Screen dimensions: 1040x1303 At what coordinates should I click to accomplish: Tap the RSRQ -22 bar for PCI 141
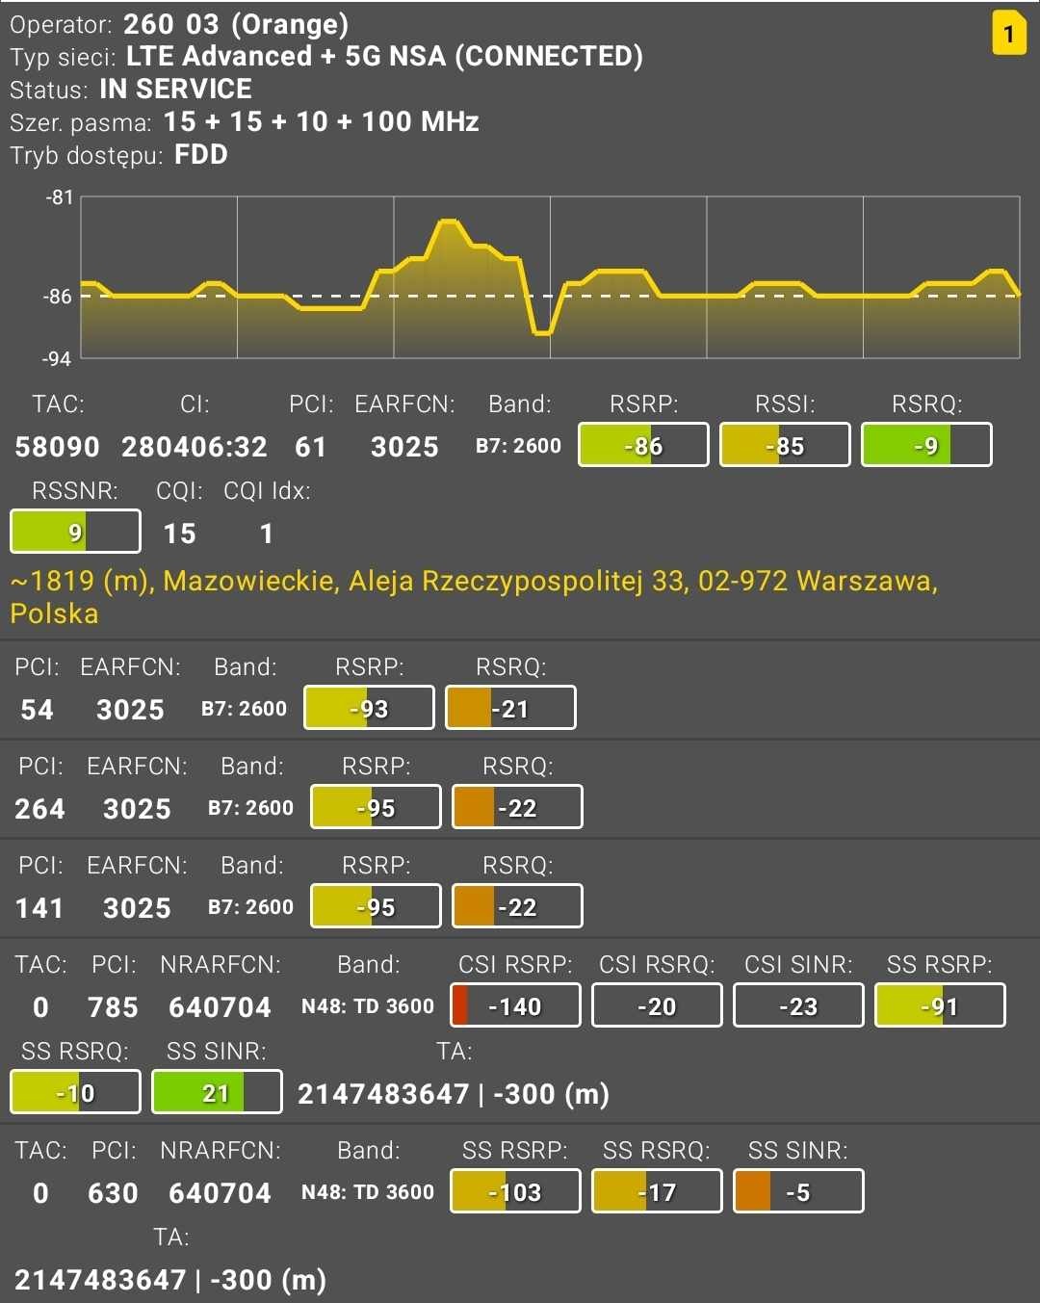pyautogui.click(x=517, y=906)
